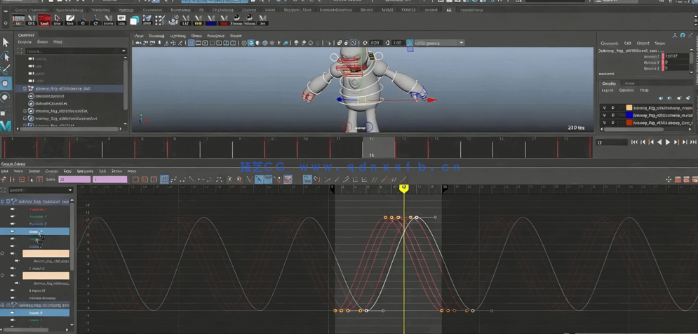Jump to the end of the playback range
This screenshot has width=698, height=334.
click(693, 142)
